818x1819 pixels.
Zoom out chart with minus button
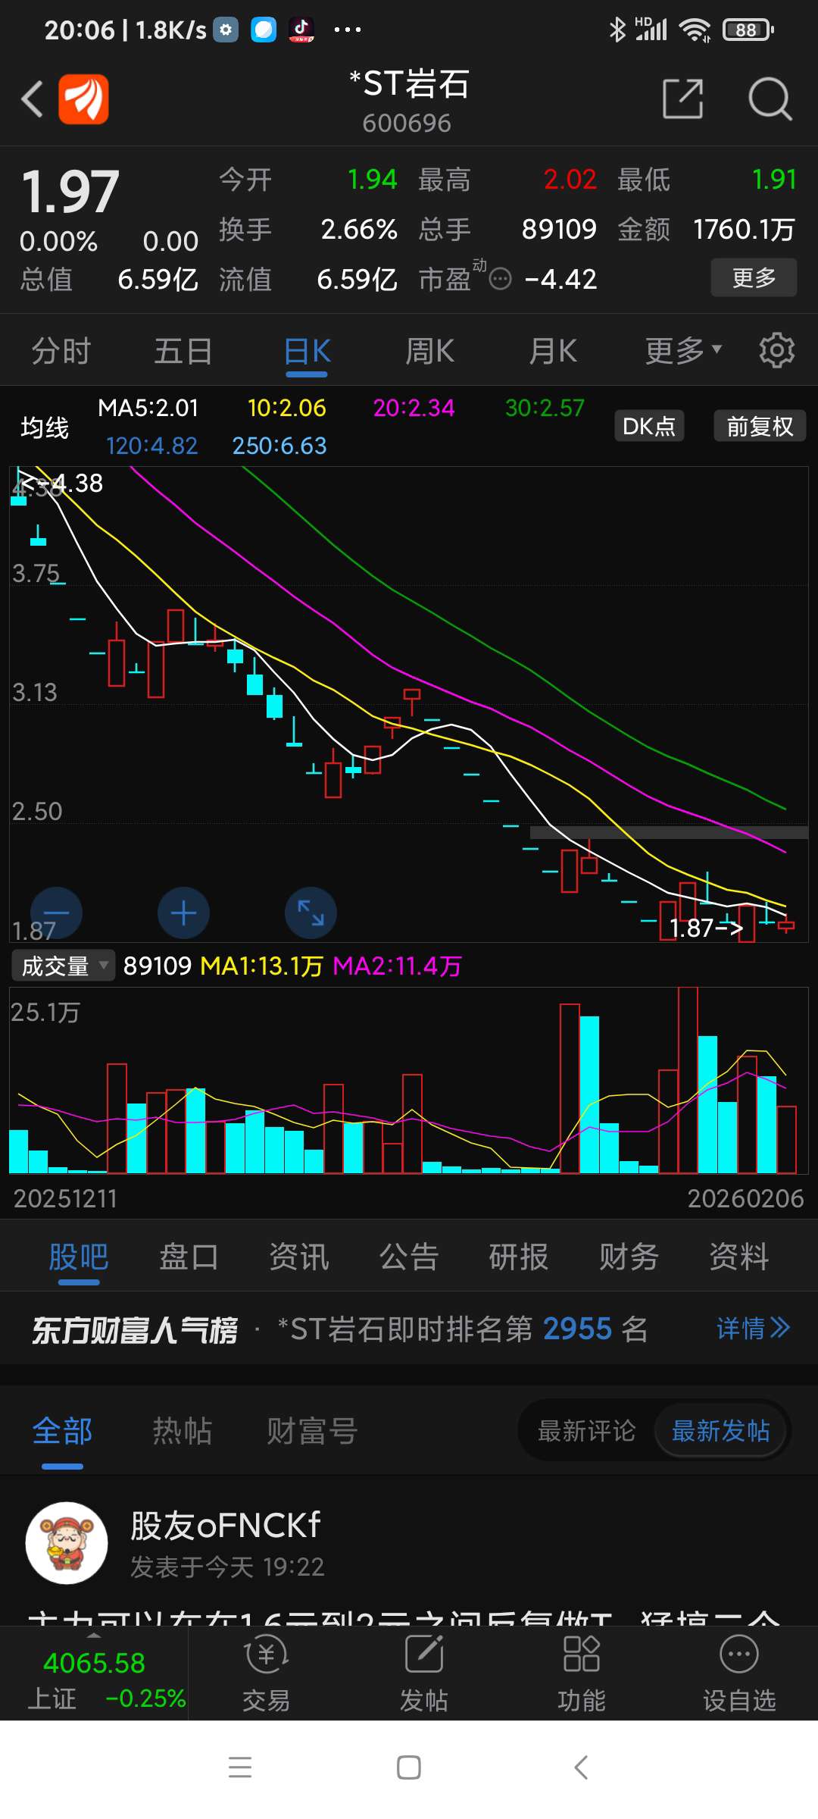(56, 913)
